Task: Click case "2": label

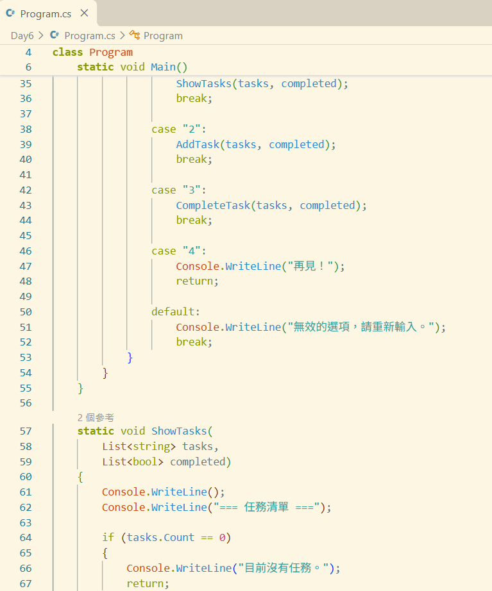Action: click(x=179, y=129)
